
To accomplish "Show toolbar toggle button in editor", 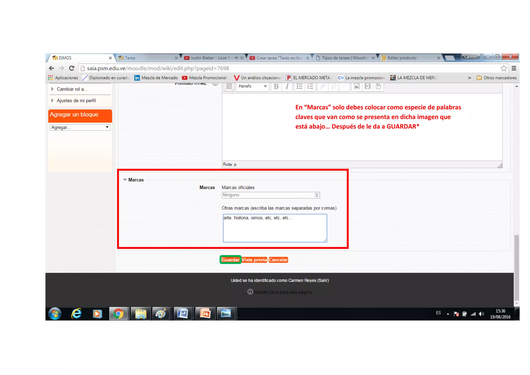I will [x=229, y=86].
